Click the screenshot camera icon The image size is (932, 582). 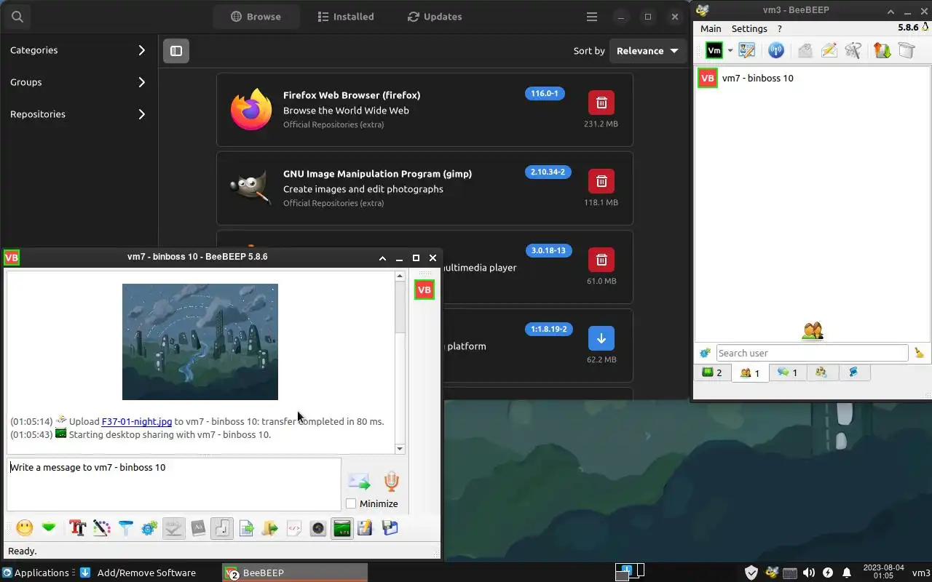[x=318, y=527]
